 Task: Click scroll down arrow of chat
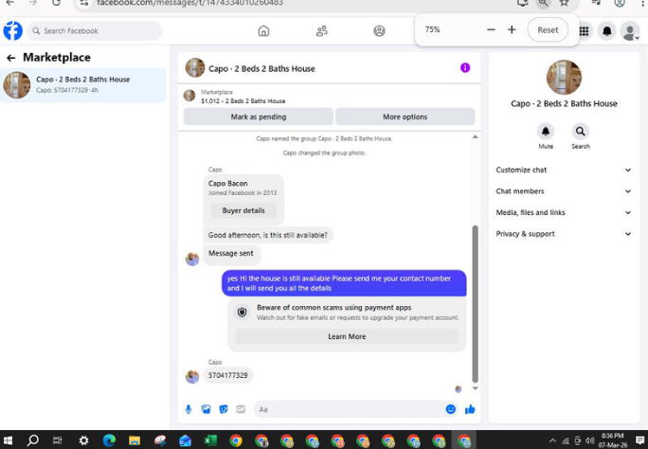click(x=476, y=388)
